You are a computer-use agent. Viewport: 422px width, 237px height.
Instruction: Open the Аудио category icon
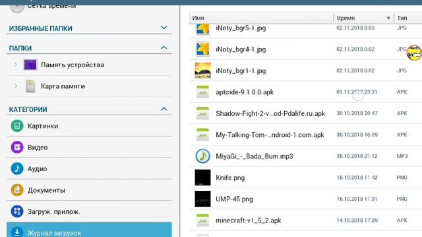pyautogui.click(x=17, y=169)
